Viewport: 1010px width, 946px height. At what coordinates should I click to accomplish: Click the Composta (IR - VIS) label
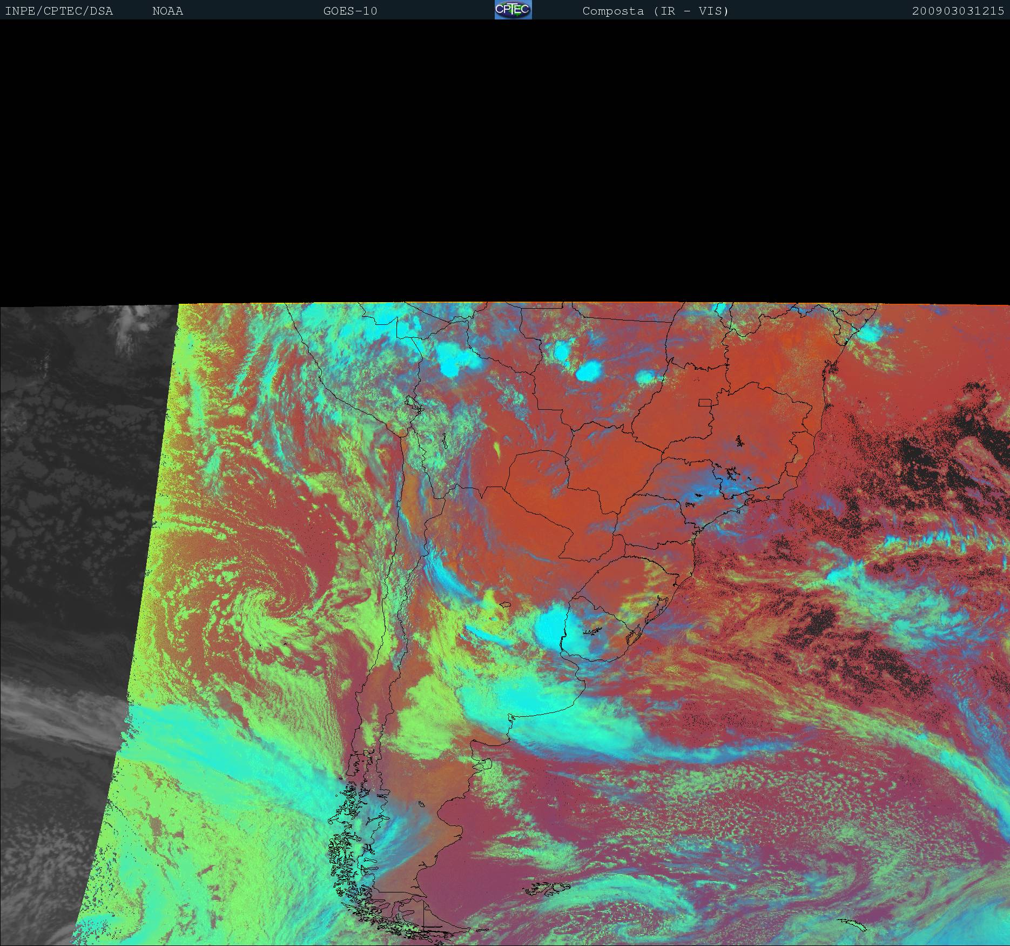click(656, 11)
